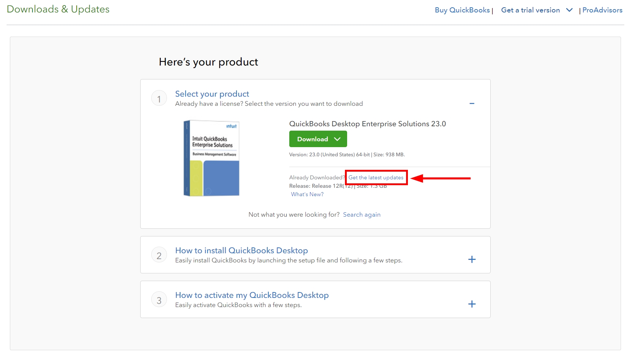
Task: Collapse the Select your product section
Action: (472, 104)
